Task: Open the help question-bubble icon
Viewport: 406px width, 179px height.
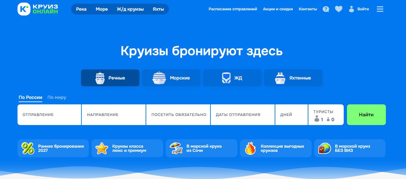Action: coord(326,9)
